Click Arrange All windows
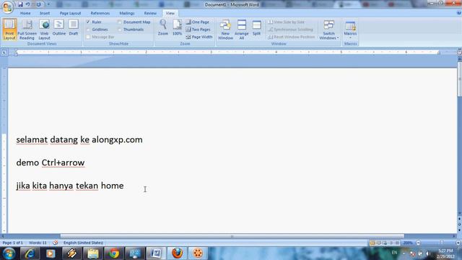The width and height of the screenshot is (462, 260). pos(242,29)
